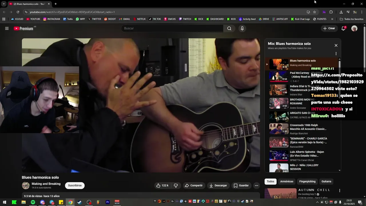Image resolution: width=366 pixels, height=206 pixels.
Task: Open the notifications bell
Action: coord(344,28)
